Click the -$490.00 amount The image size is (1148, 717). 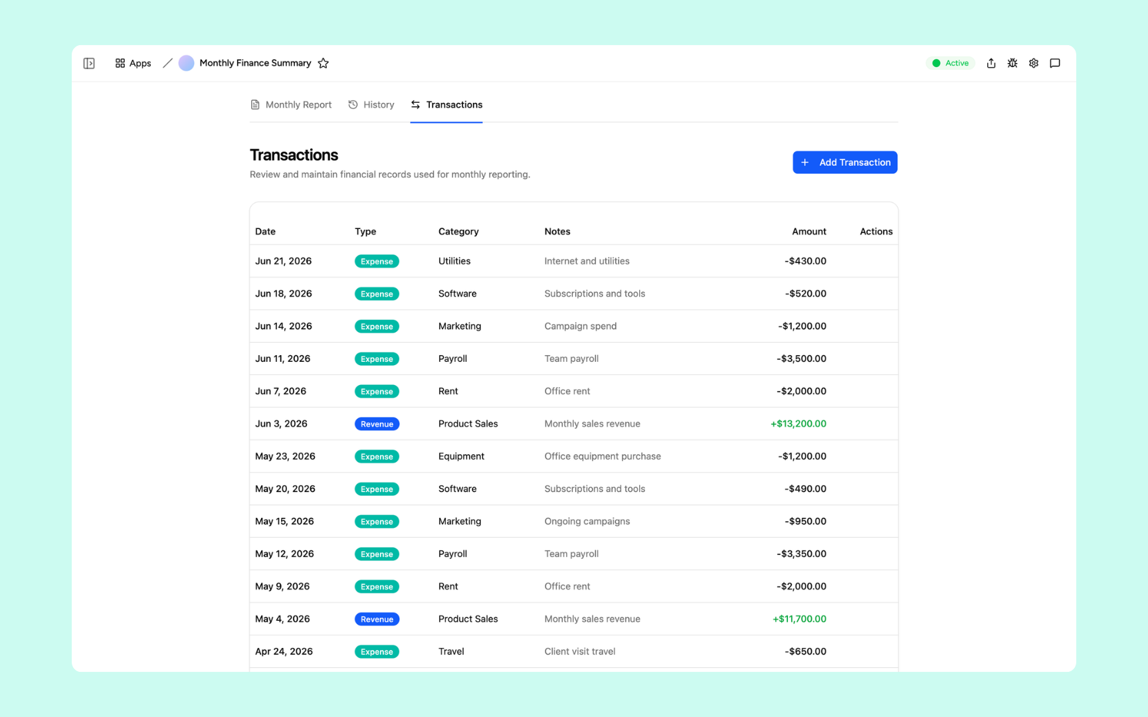pos(805,489)
